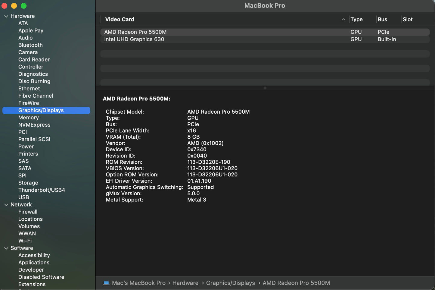Show the Storage hardware details

click(28, 183)
